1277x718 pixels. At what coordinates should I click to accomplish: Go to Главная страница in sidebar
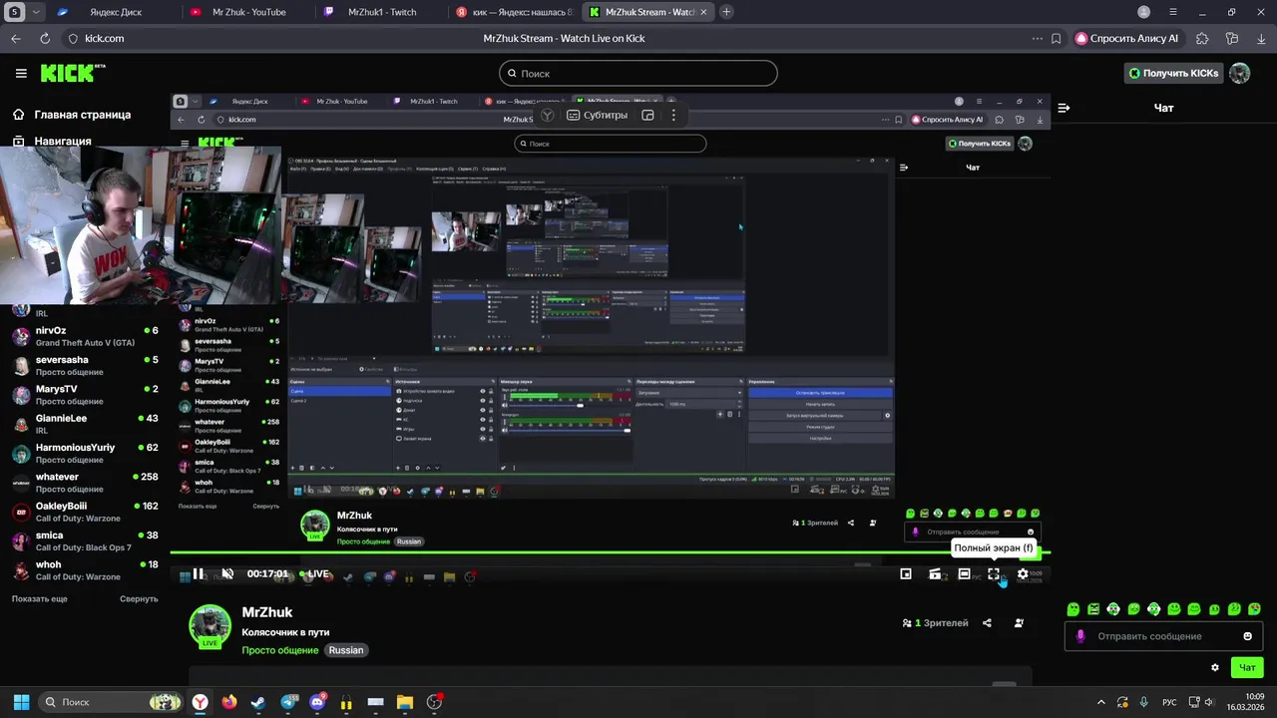[x=72, y=115]
